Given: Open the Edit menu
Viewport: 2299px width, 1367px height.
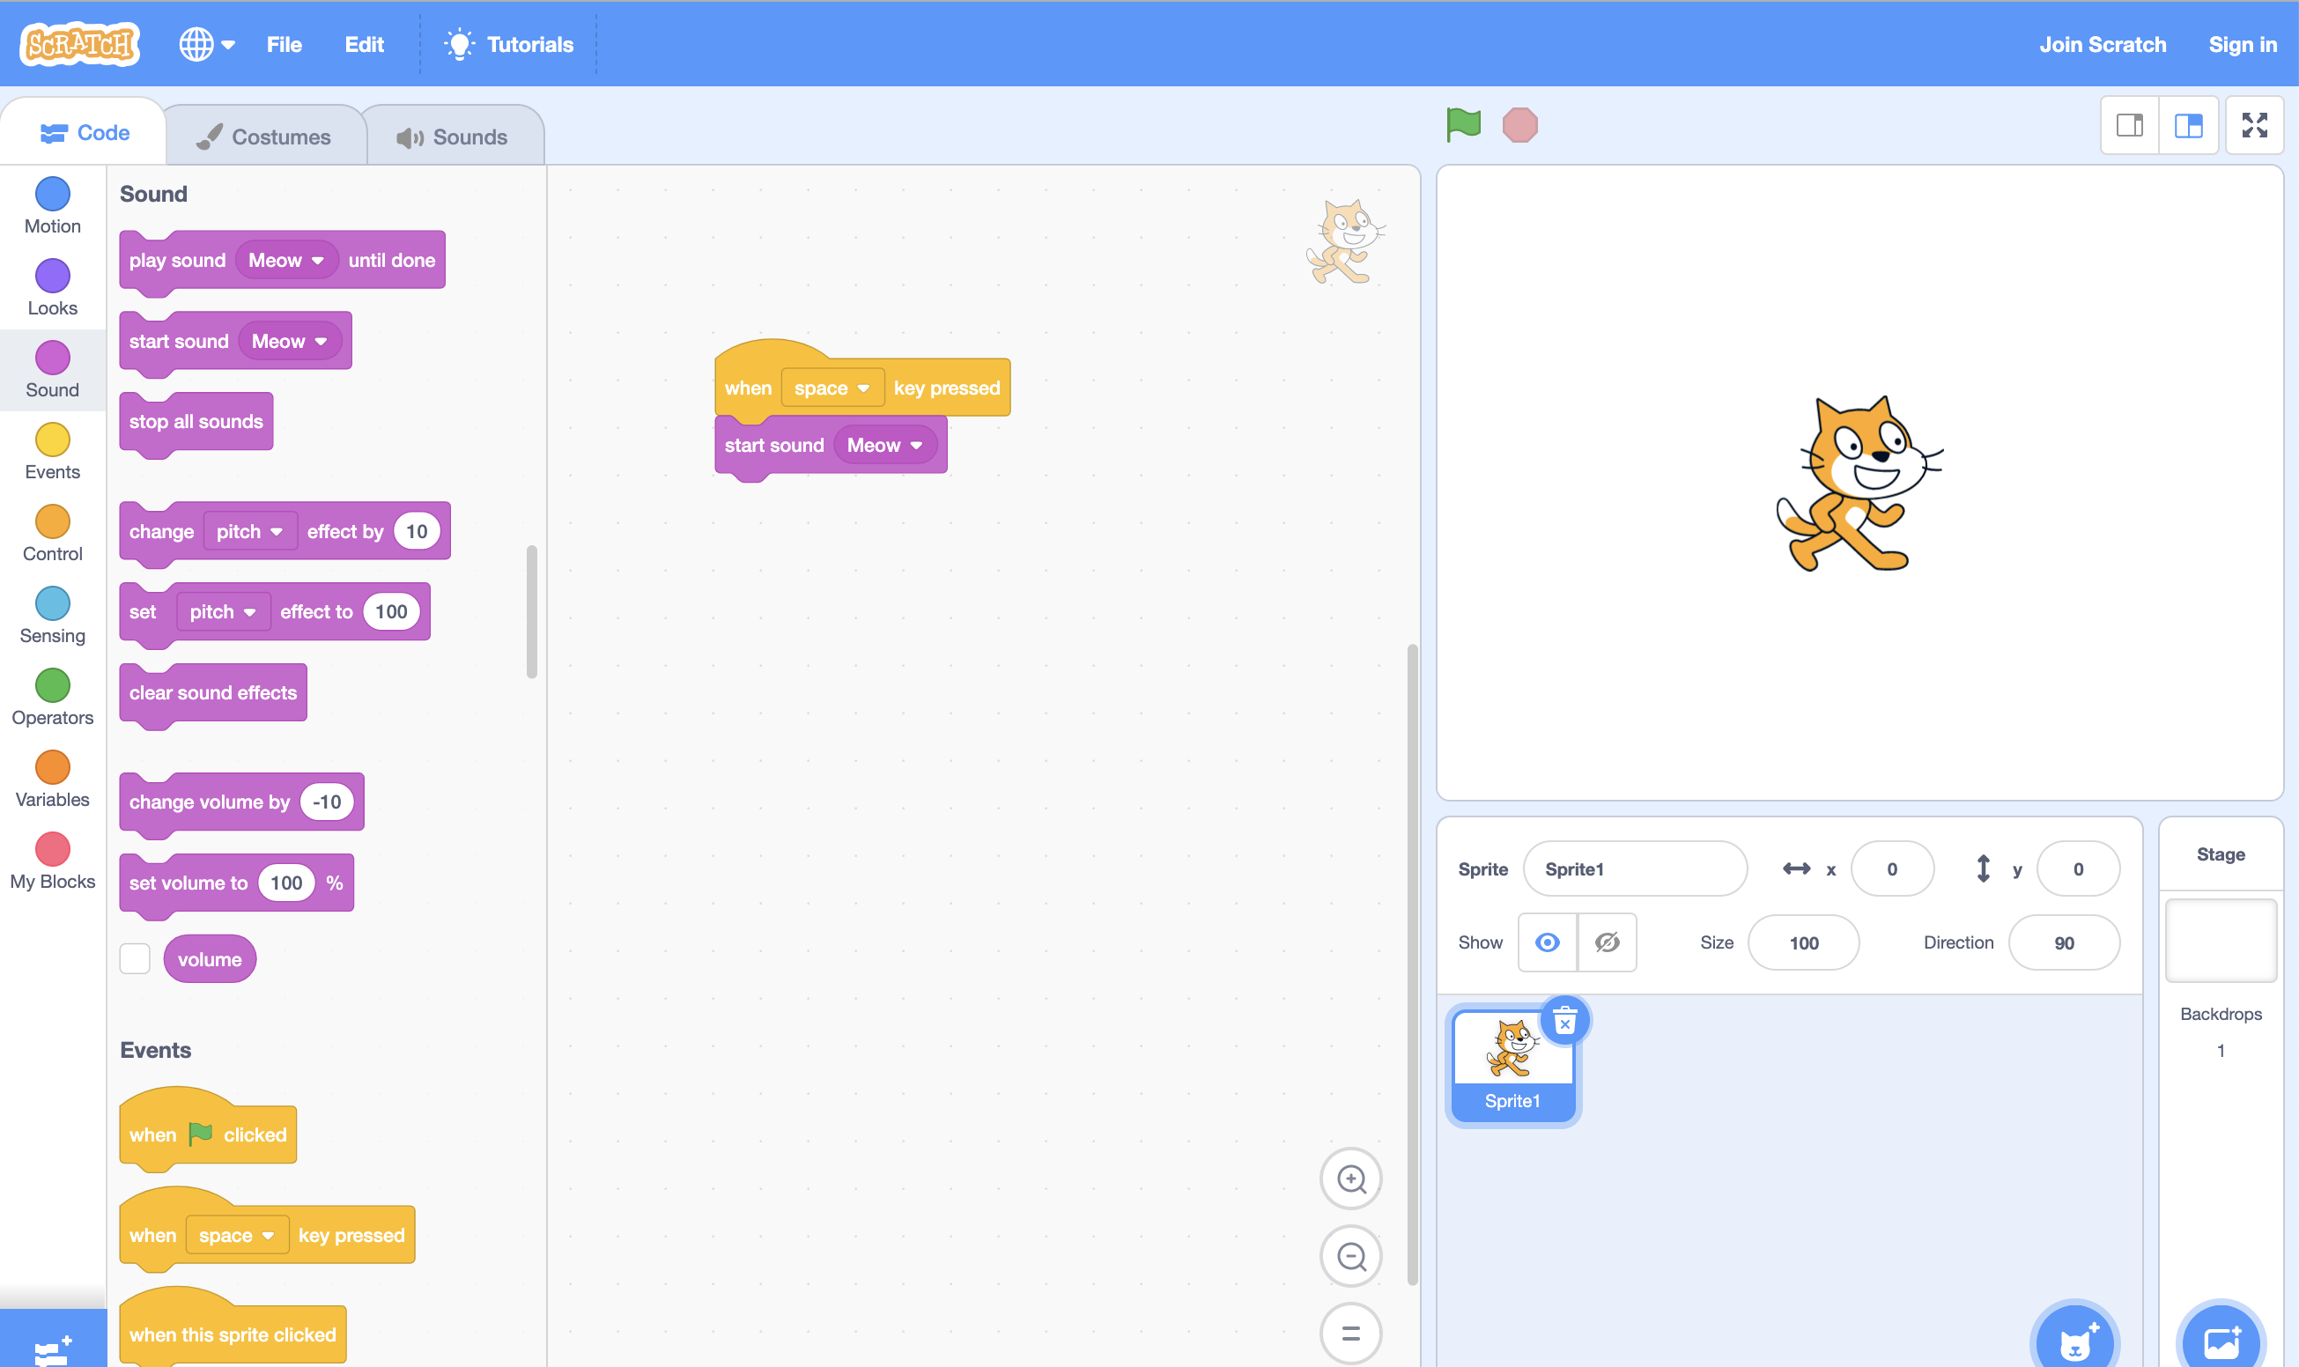Looking at the screenshot, I should pyautogui.click(x=364, y=44).
